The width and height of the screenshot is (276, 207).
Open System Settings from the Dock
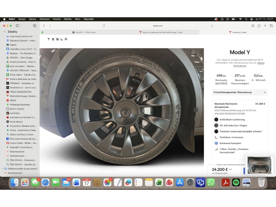(x=190, y=182)
